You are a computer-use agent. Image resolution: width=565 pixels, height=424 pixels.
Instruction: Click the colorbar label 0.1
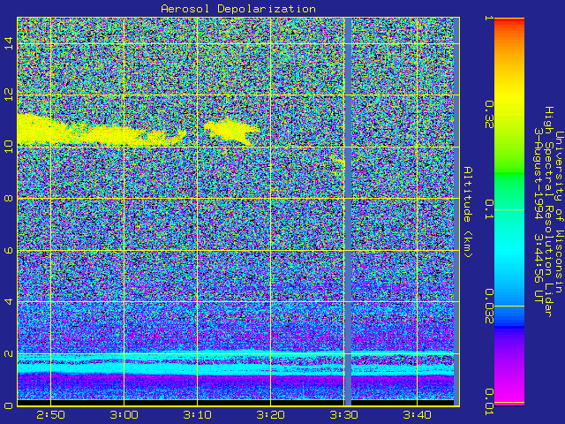point(488,209)
